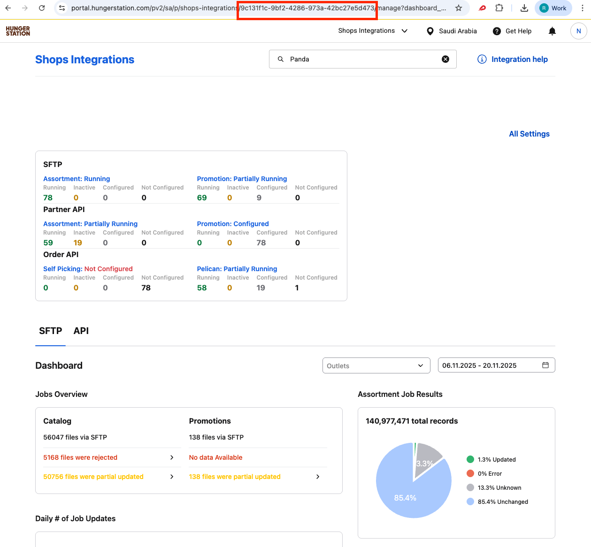Image resolution: width=591 pixels, height=547 pixels.
Task: Click the Panda search input field
Action: pos(361,59)
